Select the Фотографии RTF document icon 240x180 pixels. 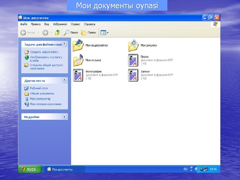[x=78, y=75]
